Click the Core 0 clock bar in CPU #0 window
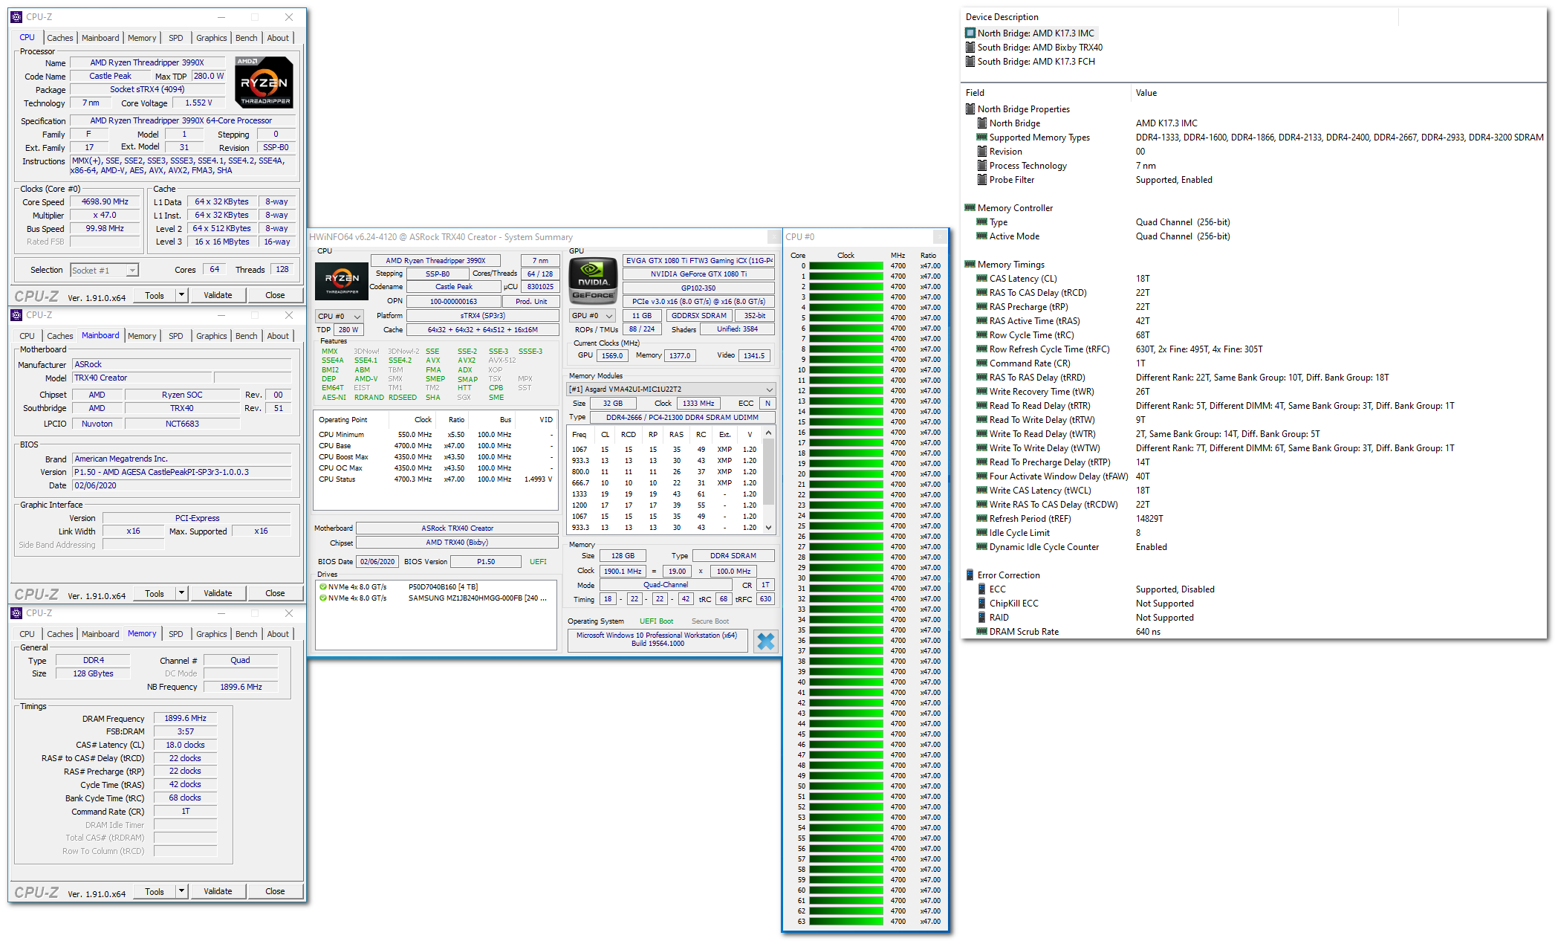The image size is (1555, 941). pyautogui.click(x=846, y=265)
